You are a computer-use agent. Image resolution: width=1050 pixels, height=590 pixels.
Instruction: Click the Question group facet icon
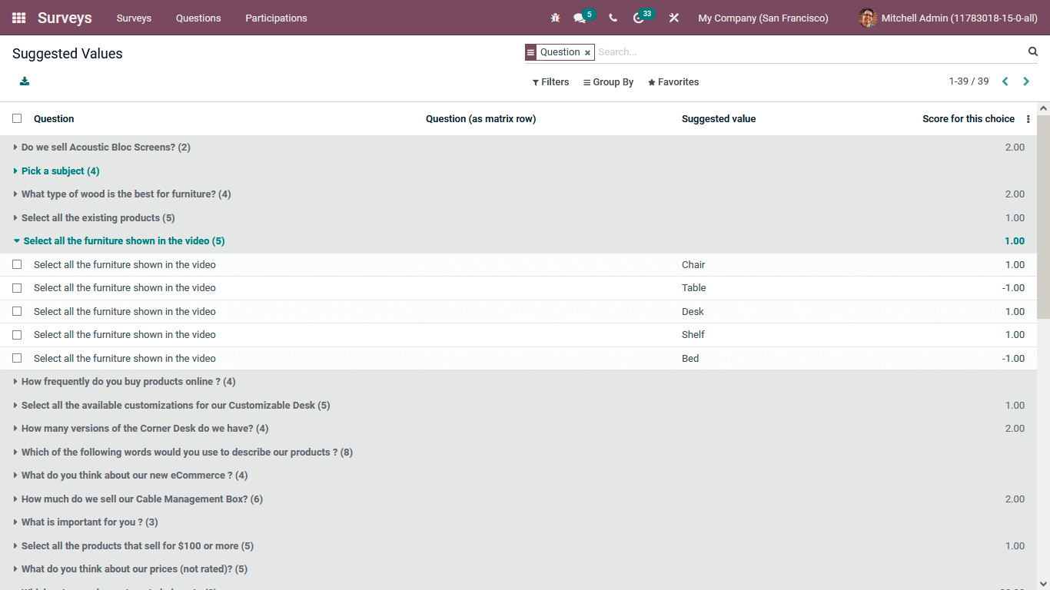530,52
